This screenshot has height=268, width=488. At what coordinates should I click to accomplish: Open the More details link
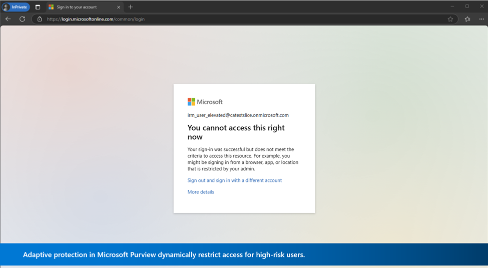click(x=201, y=192)
